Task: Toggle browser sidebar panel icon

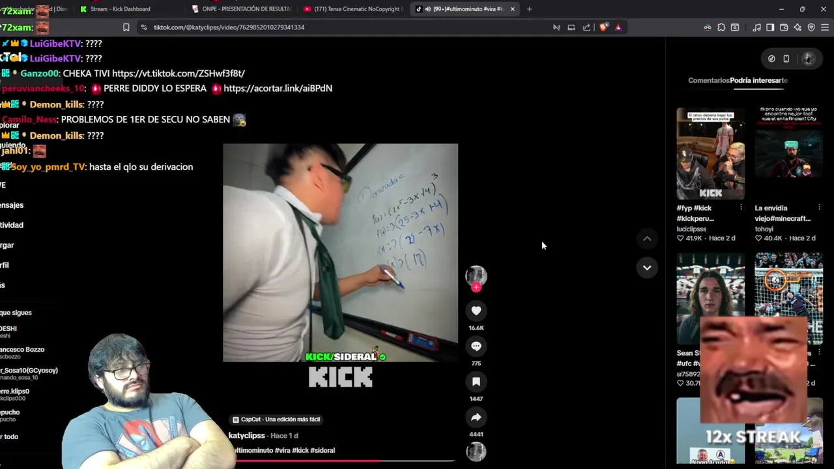Action: point(770,27)
